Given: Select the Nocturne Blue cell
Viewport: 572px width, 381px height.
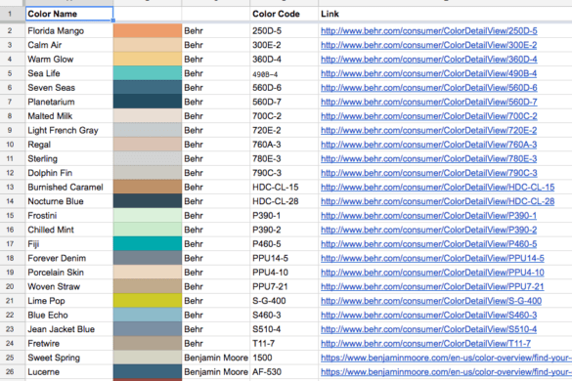Looking at the screenshot, I should pos(69,201).
